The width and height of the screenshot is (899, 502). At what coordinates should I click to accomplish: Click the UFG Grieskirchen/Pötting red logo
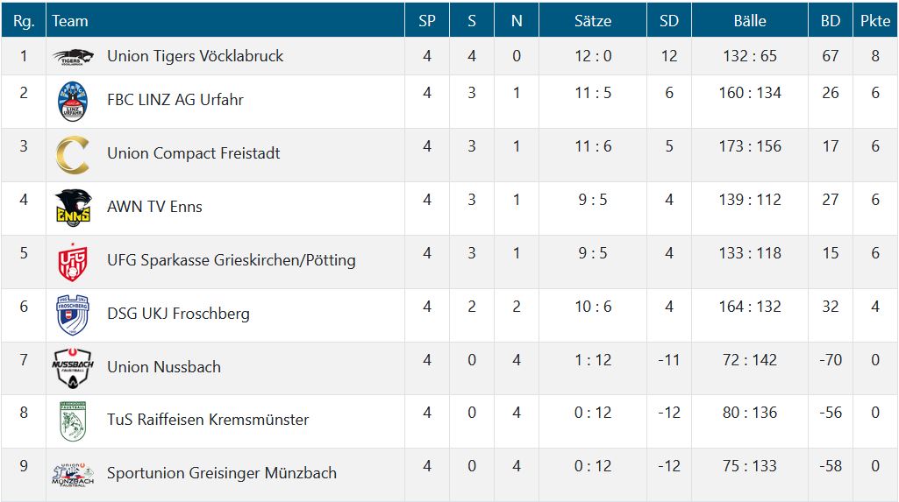[x=73, y=262]
